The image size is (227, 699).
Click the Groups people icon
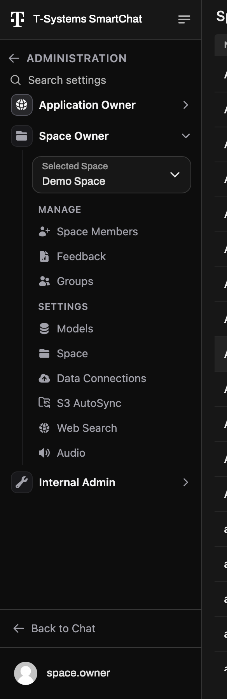pyautogui.click(x=44, y=281)
